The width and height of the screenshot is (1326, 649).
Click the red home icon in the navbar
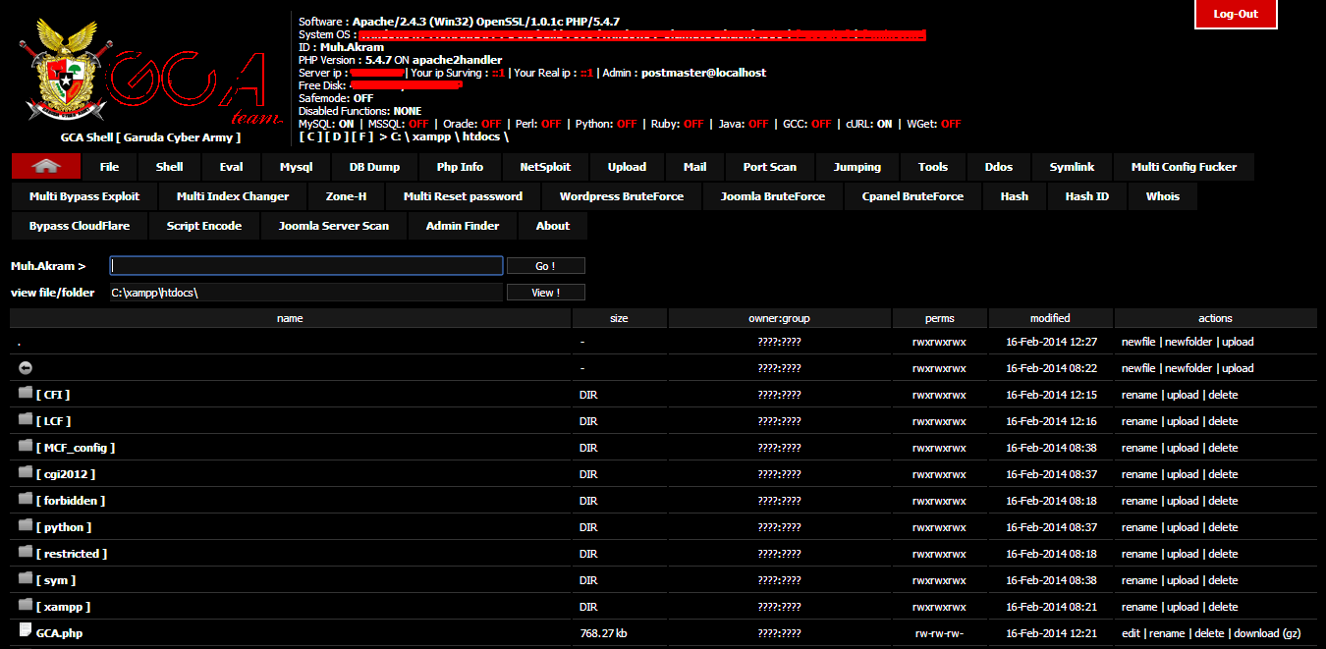coord(44,166)
